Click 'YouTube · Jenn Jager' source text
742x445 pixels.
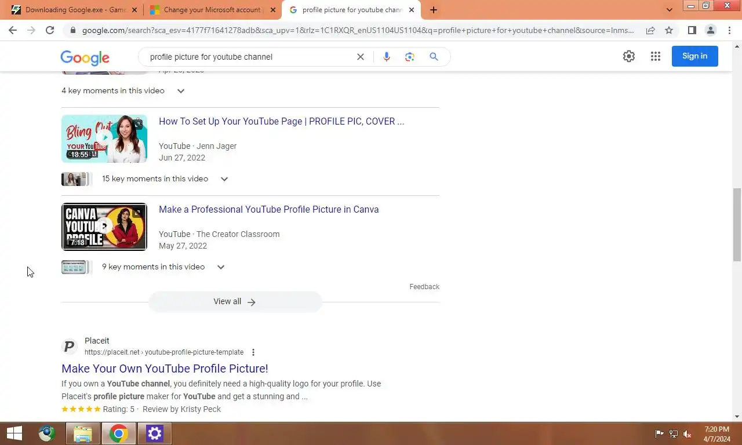pos(198,146)
